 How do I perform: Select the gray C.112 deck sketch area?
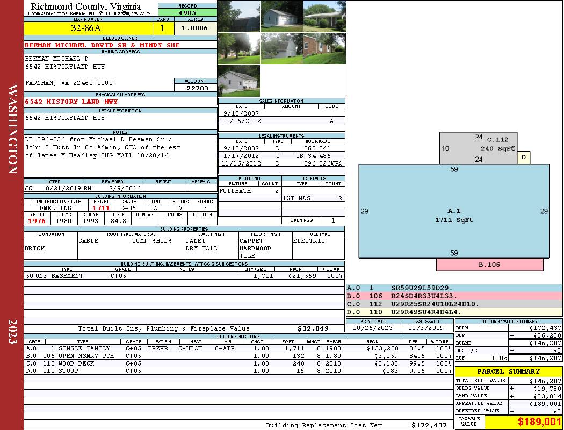click(x=478, y=148)
